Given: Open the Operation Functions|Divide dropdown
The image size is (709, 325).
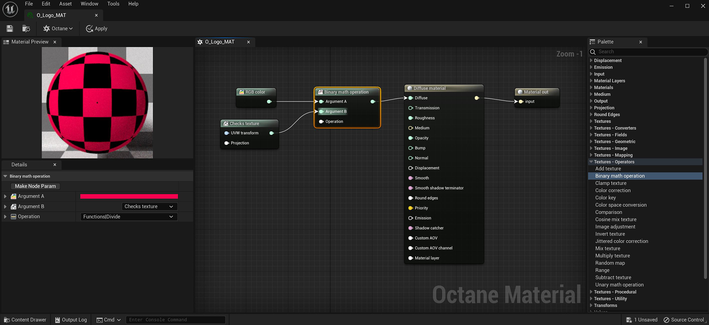Looking at the screenshot, I should pyautogui.click(x=129, y=217).
